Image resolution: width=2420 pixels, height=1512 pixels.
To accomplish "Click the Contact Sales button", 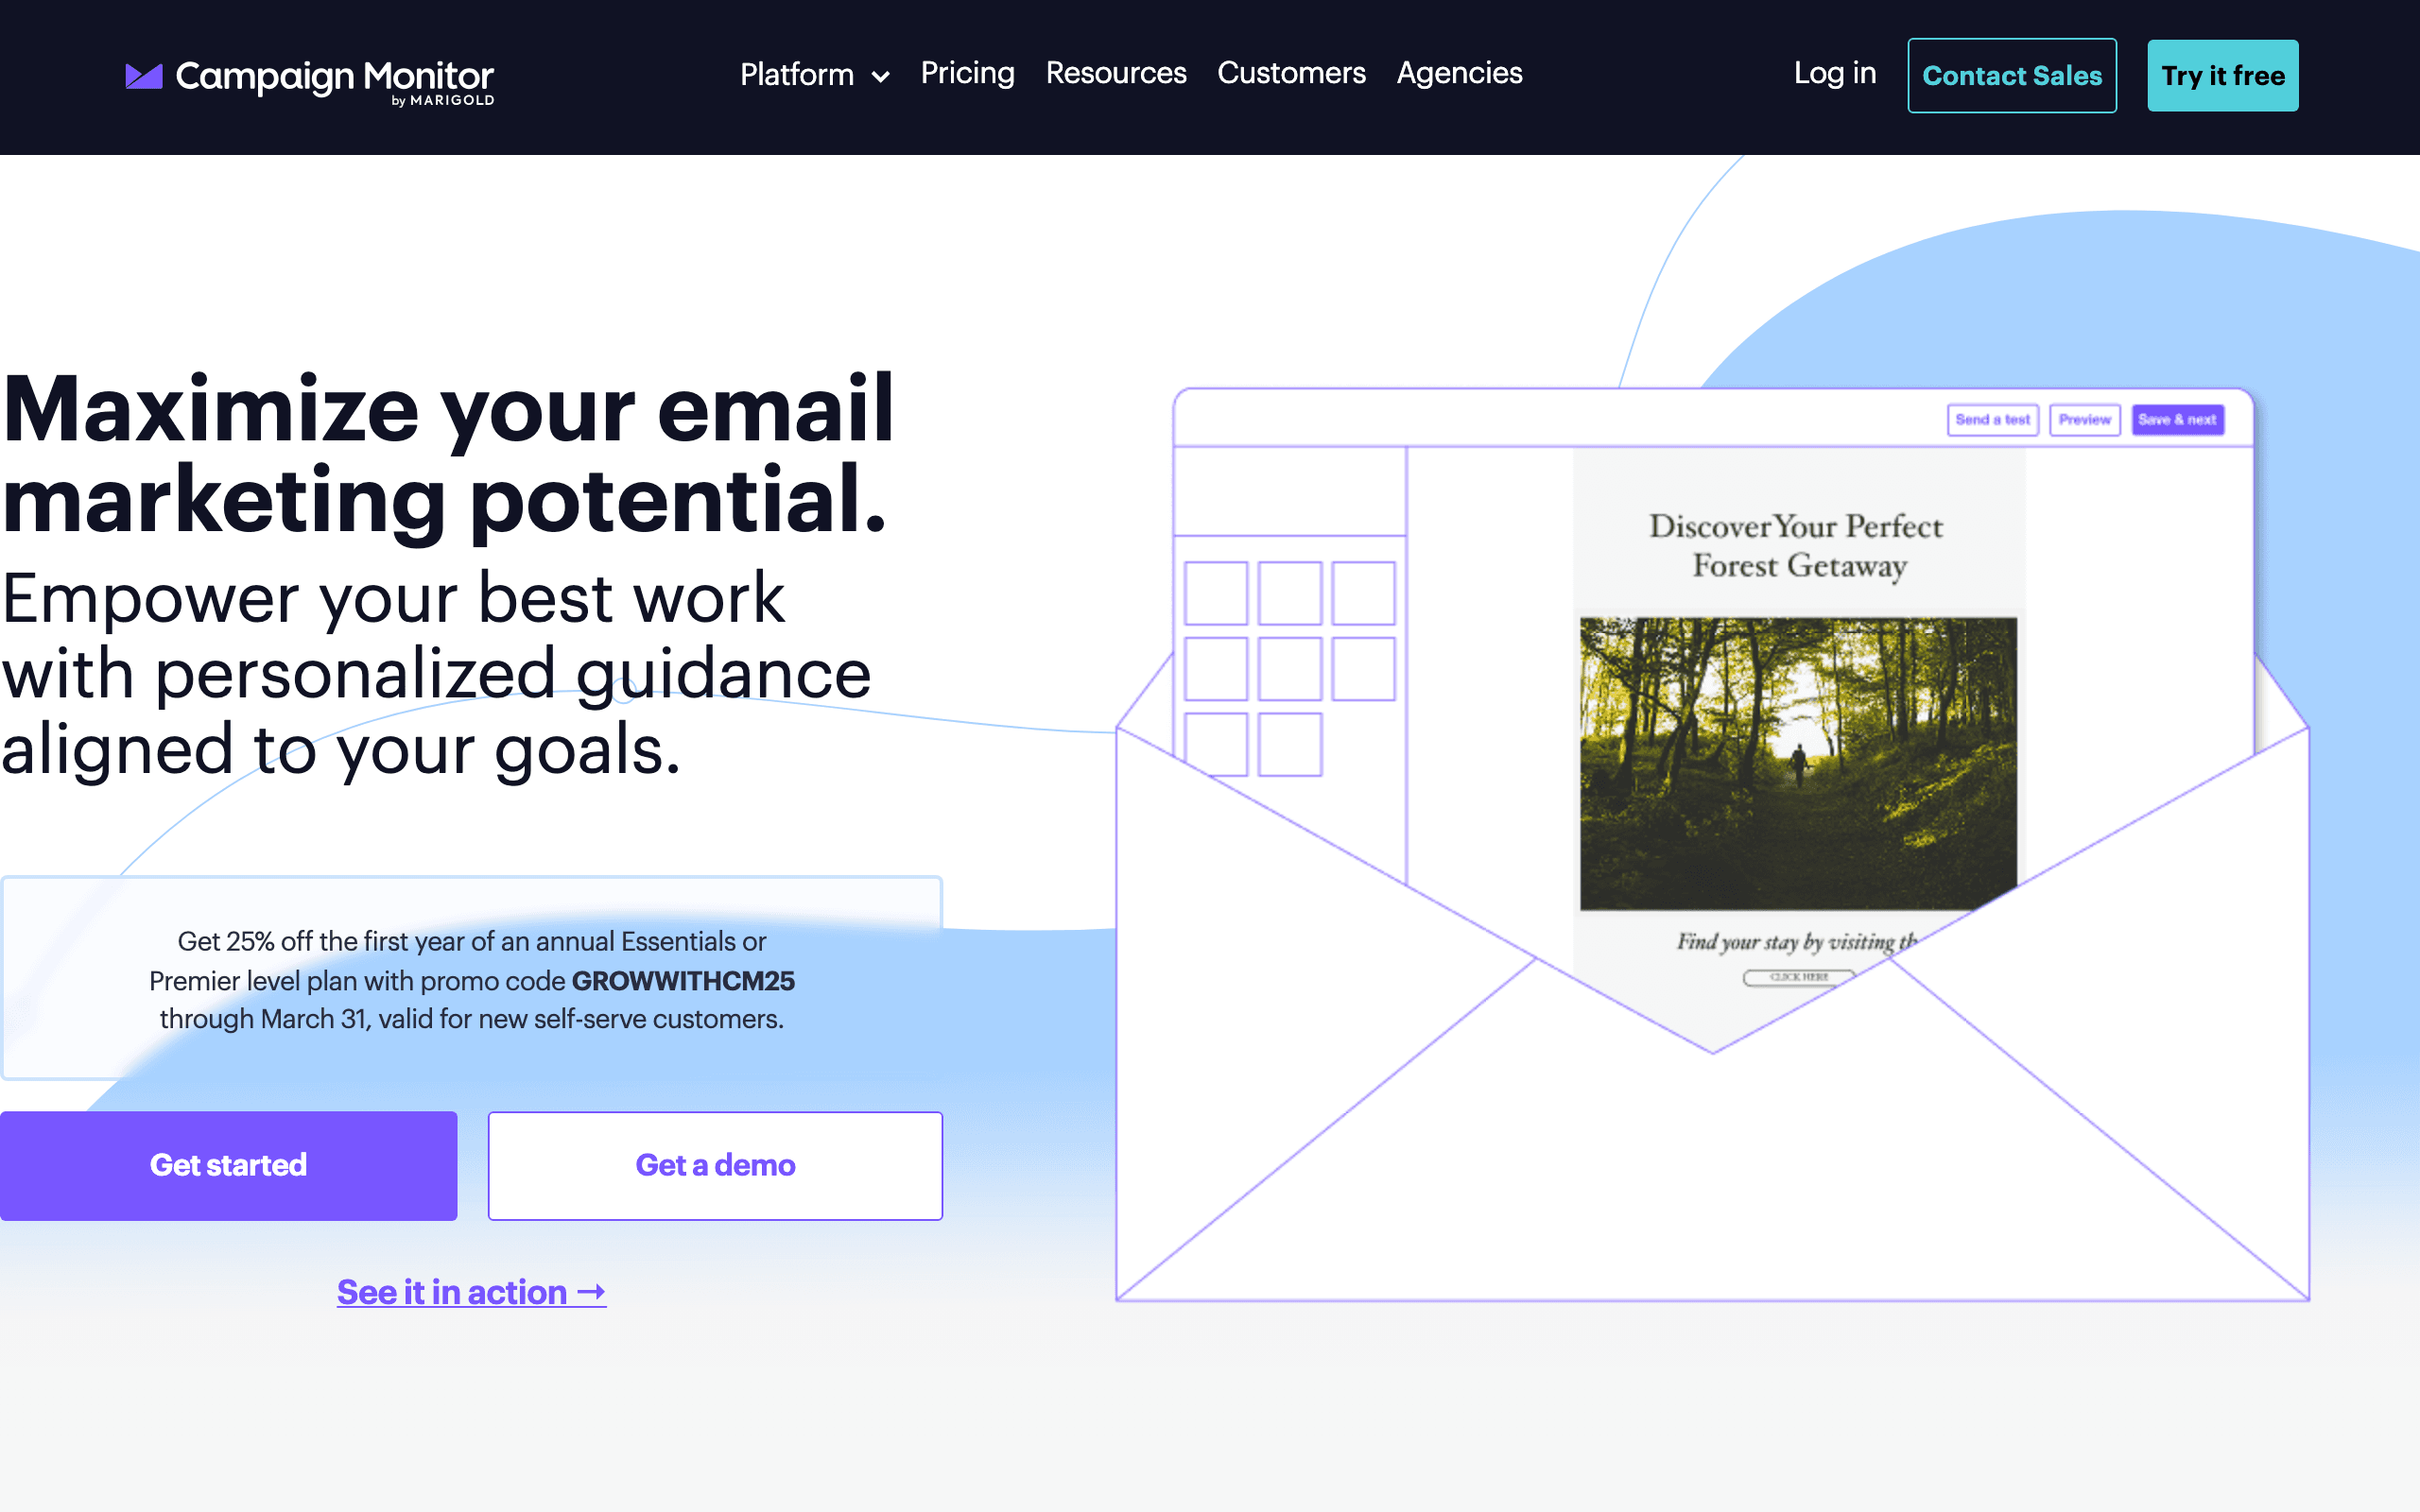I will point(2012,75).
